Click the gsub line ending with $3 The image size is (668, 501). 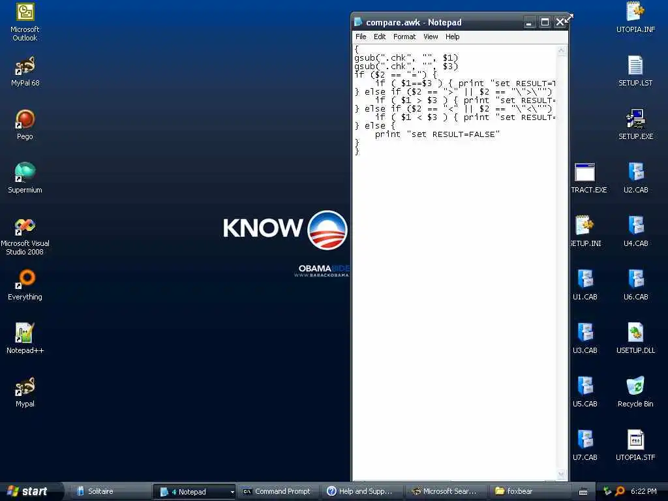point(406,66)
